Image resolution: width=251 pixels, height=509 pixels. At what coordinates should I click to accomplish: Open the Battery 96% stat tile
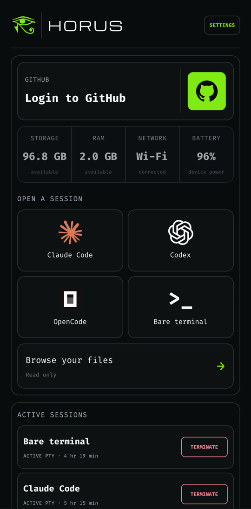click(206, 154)
